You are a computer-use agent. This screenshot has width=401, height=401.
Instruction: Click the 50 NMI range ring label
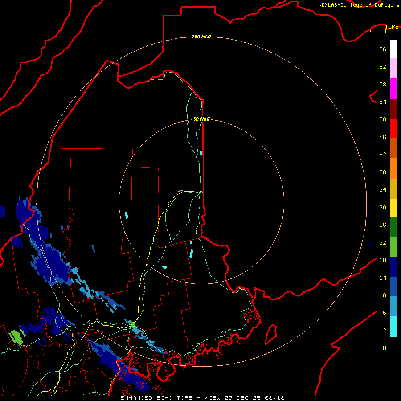click(x=201, y=119)
